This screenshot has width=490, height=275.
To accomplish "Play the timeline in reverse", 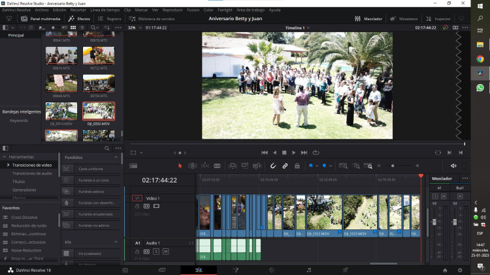I will [274, 152].
